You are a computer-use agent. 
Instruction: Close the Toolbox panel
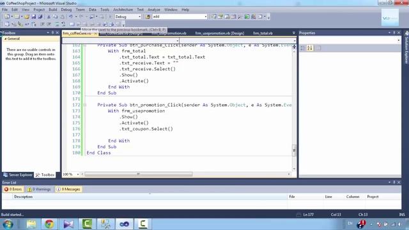pos(58,33)
